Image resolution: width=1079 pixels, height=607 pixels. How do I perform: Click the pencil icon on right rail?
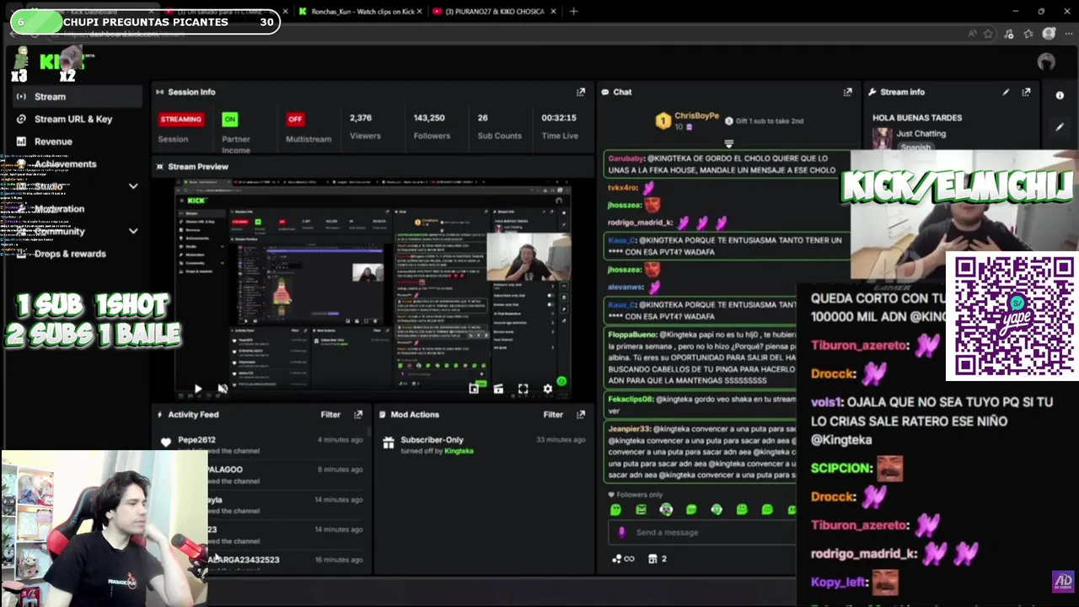(x=1060, y=126)
